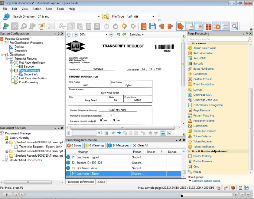Collapse the Classification tree node
Screen dimensions: 254x199
click(x=2, y=55)
